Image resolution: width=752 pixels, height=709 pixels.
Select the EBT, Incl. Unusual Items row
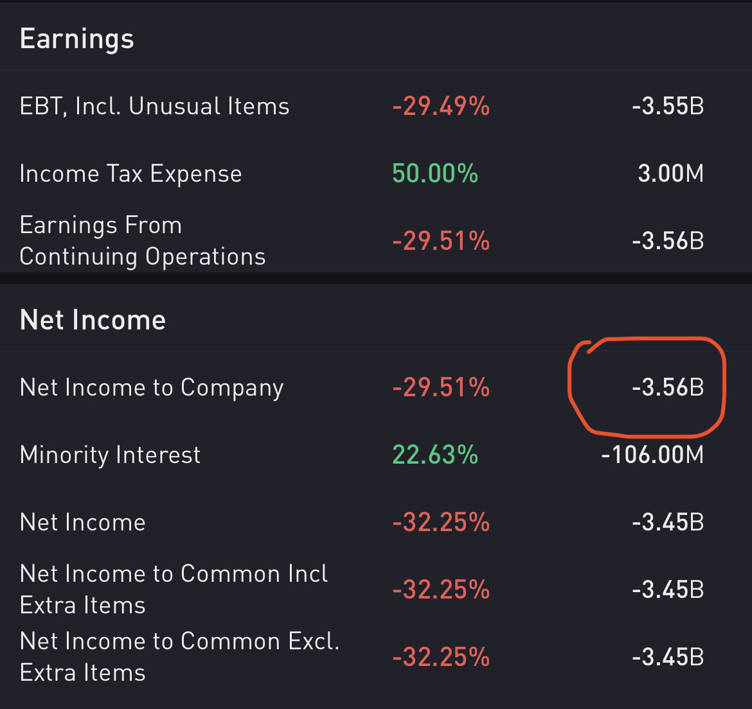point(376,106)
